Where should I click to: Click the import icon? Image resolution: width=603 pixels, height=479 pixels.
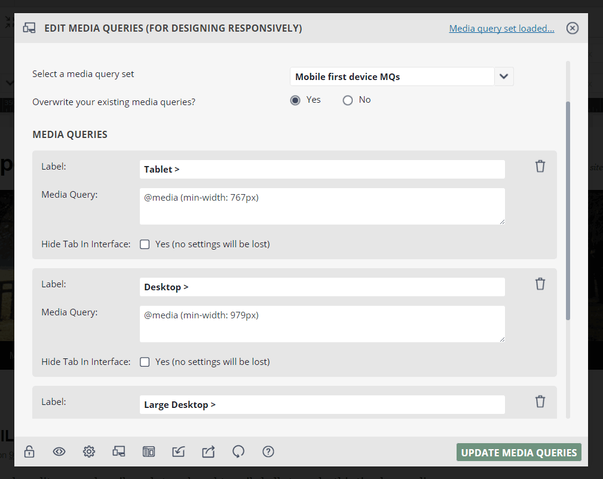pyautogui.click(x=178, y=452)
